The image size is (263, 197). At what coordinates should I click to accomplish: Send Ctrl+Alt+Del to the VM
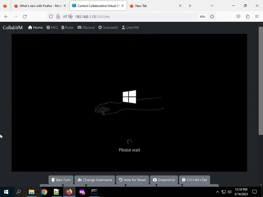tap(195, 180)
